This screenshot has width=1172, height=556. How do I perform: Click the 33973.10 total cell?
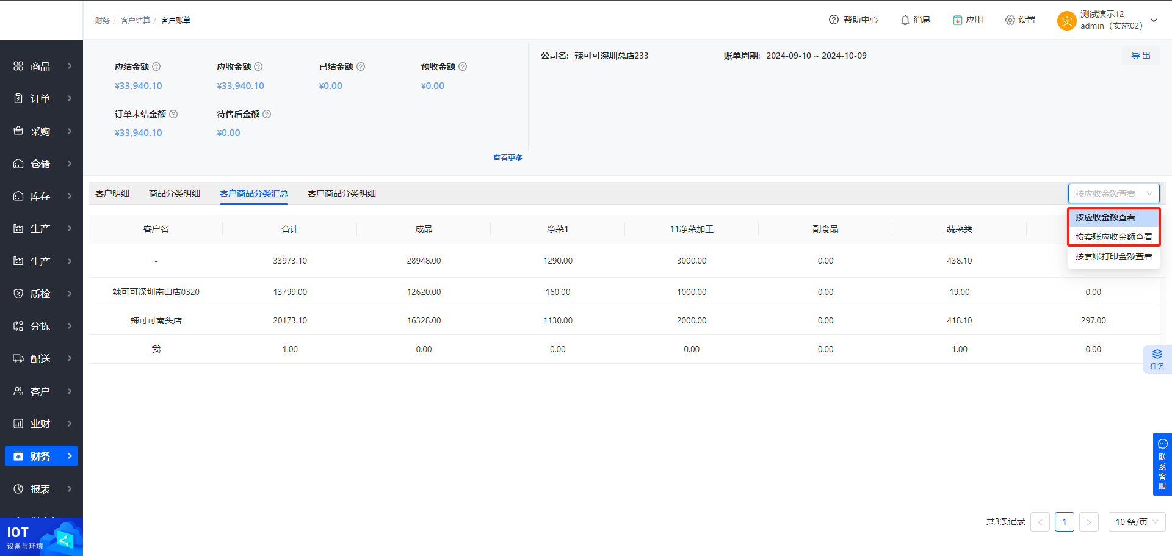290,261
